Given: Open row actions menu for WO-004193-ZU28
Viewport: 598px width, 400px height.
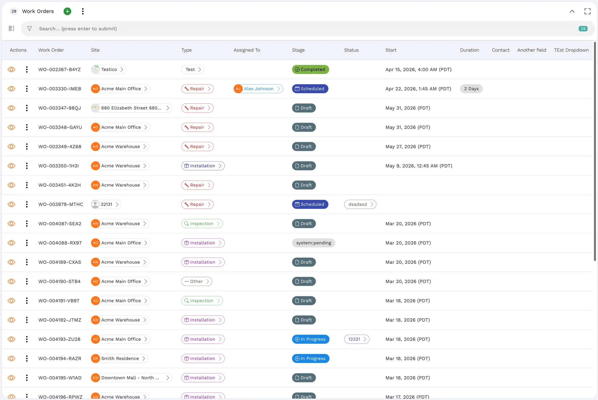Looking at the screenshot, I should coord(27,339).
